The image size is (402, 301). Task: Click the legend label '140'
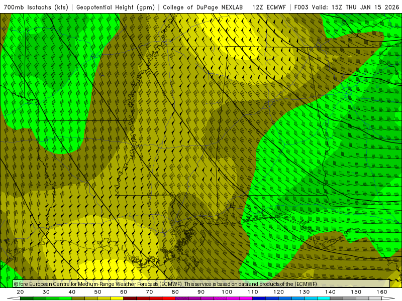[x=330, y=292]
